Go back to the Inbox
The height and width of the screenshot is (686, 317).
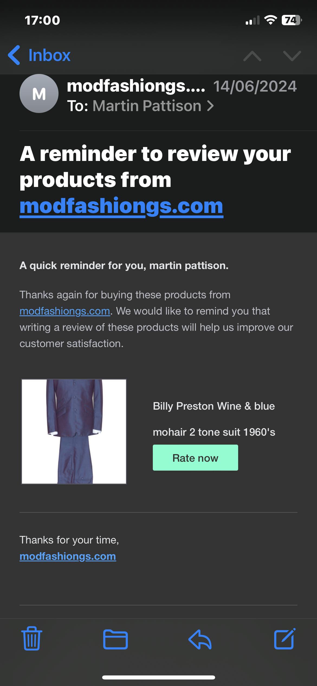40,55
